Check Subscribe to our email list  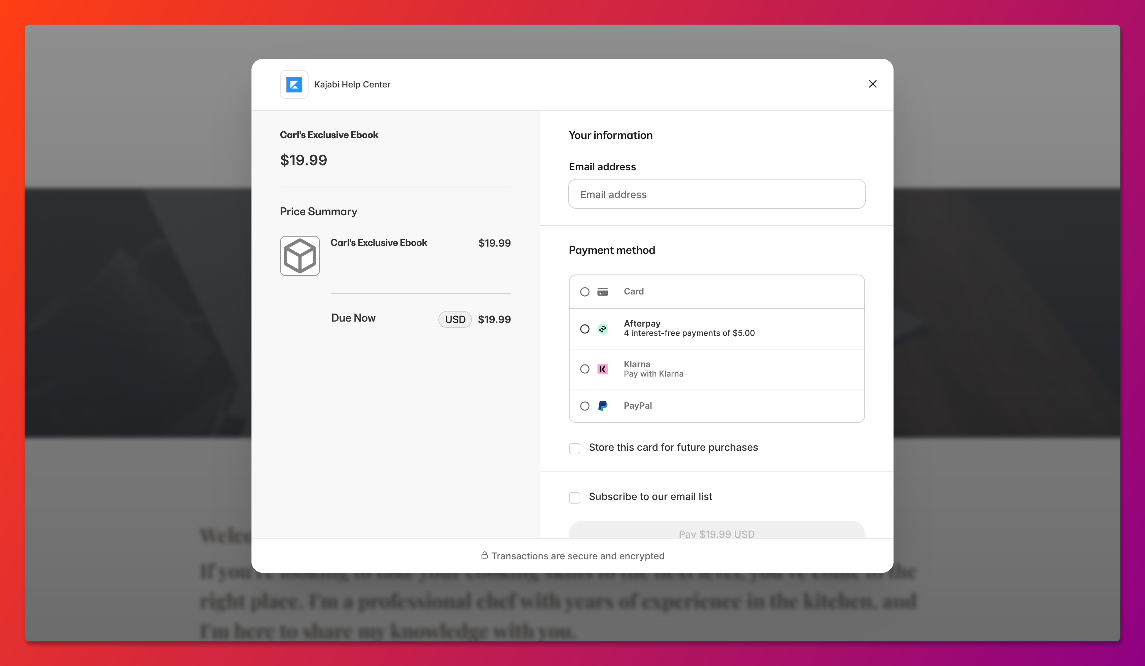(x=575, y=497)
